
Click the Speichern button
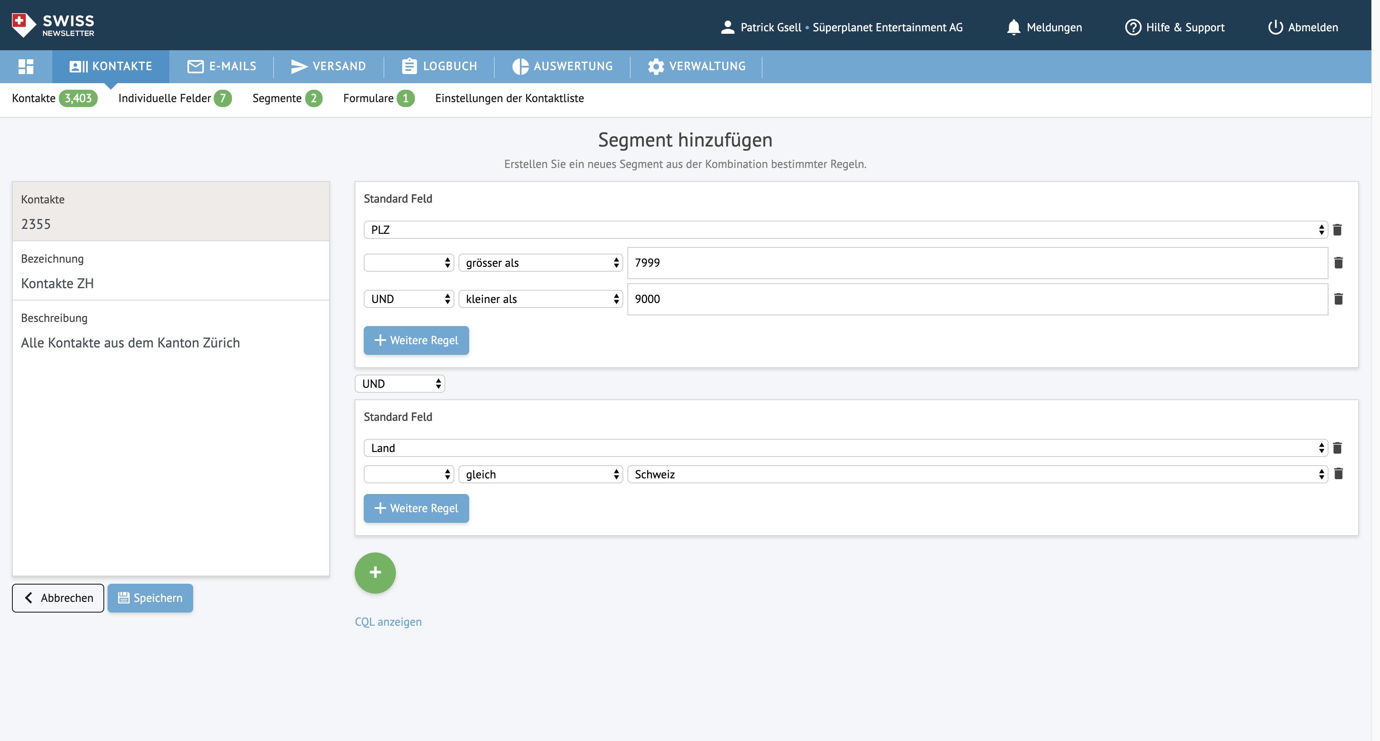(x=150, y=598)
